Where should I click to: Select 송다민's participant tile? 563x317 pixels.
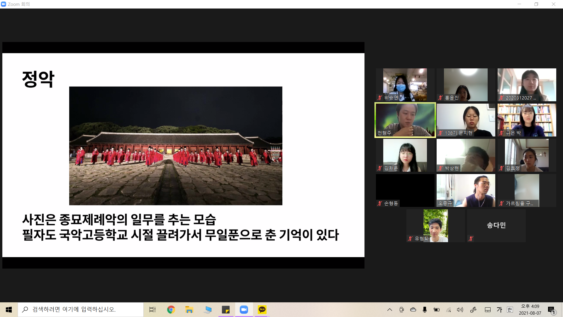496,225
